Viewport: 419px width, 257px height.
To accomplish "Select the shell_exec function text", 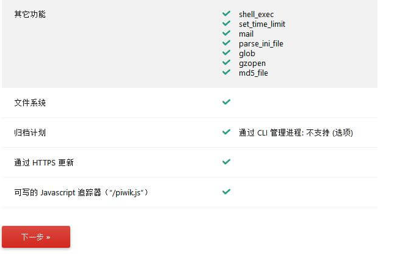I will (x=256, y=14).
